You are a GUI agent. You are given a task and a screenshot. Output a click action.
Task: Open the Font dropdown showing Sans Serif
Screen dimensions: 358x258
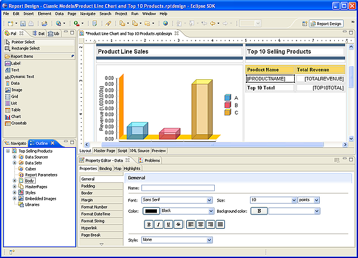tap(209, 200)
